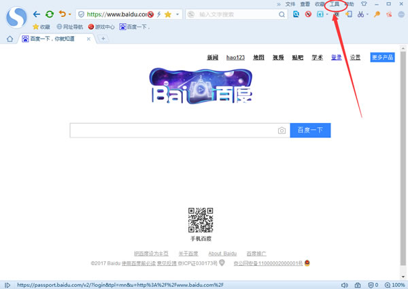
Task: Open the 贴吧 link
Action: click(298, 58)
